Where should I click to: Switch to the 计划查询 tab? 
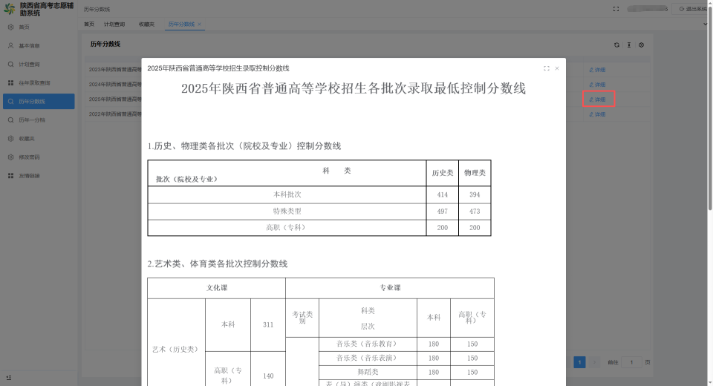(x=114, y=24)
